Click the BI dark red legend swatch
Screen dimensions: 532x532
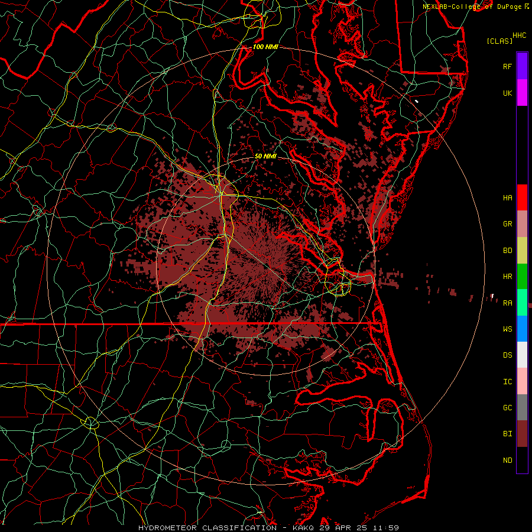point(522,434)
